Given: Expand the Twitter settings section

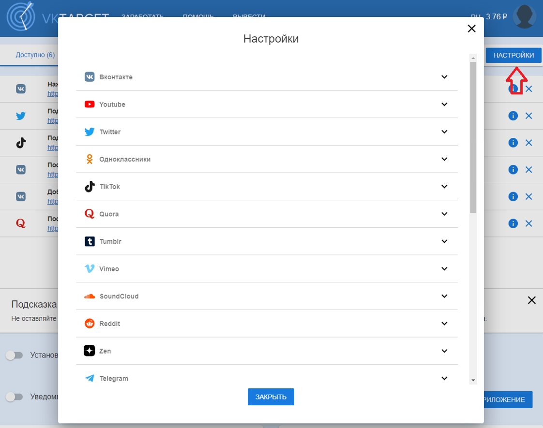Looking at the screenshot, I should click(x=444, y=132).
